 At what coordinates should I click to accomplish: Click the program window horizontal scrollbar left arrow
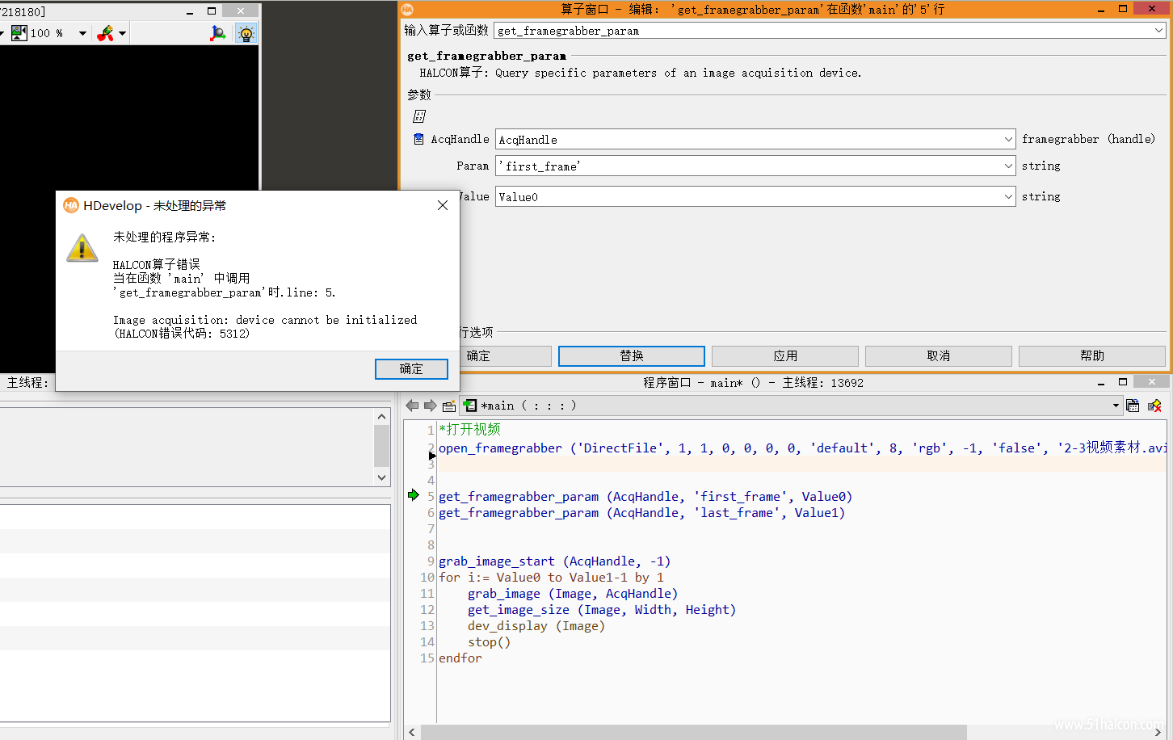click(412, 732)
